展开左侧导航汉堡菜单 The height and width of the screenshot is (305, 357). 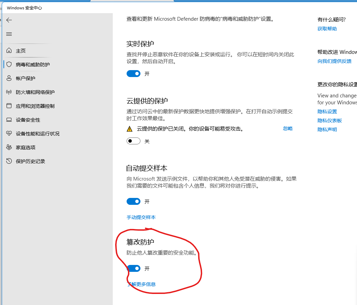click(x=9, y=34)
